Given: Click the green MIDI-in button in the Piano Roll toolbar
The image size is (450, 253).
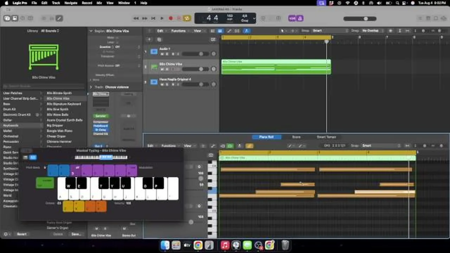Looking at the screenshot, I should tap(230, 146).
